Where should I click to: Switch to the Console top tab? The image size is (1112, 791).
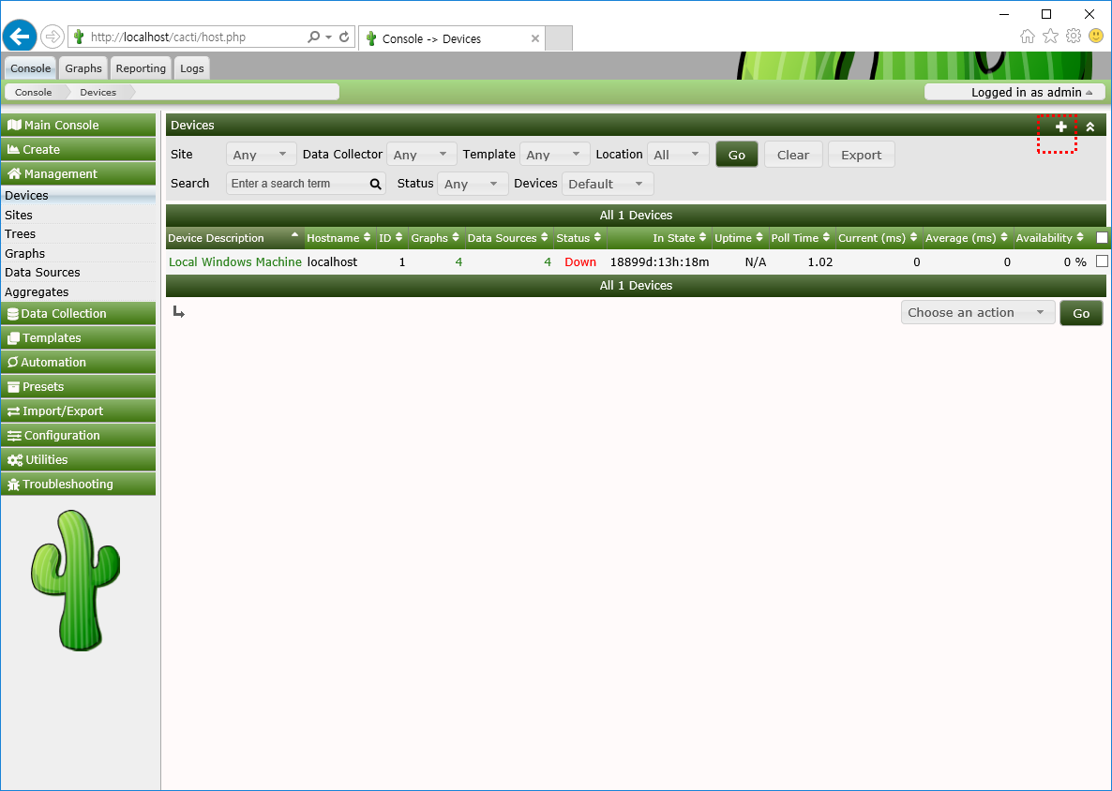coord(31,68)
